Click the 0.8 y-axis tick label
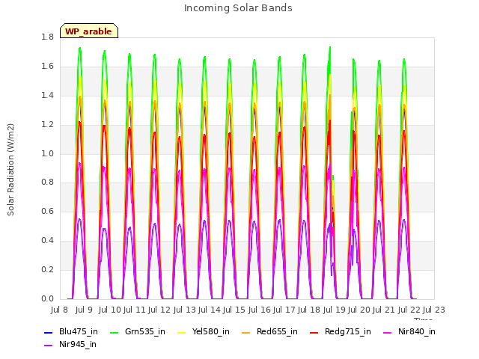 [x=47, y=182]
